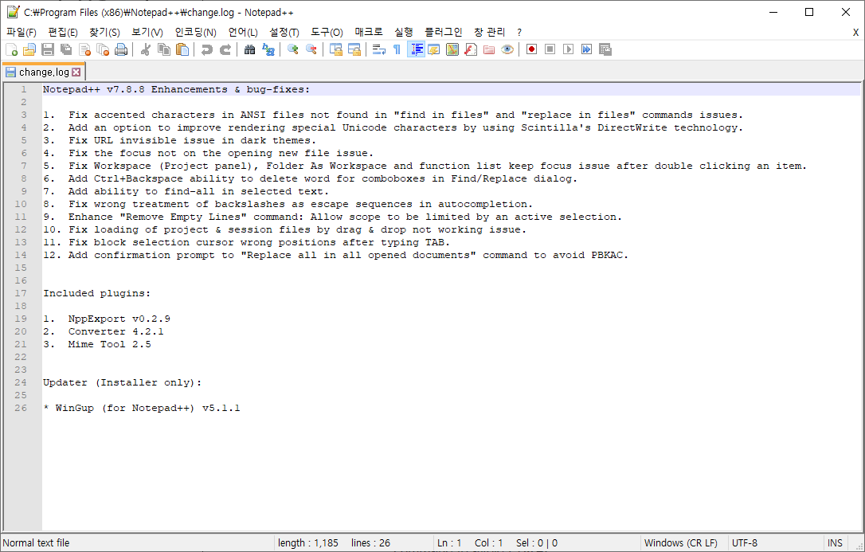Toggle synchronized vertical scrolling
The height and width of the screenshot is (552, 865).
(336, 49)
